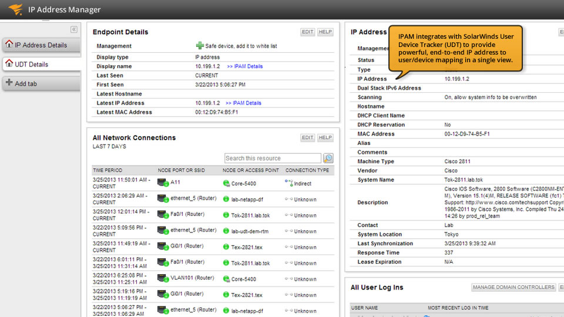564x317 pixels.
Task: Open the lab-udt-dem-rtm node link
Action: pos(250,231)
